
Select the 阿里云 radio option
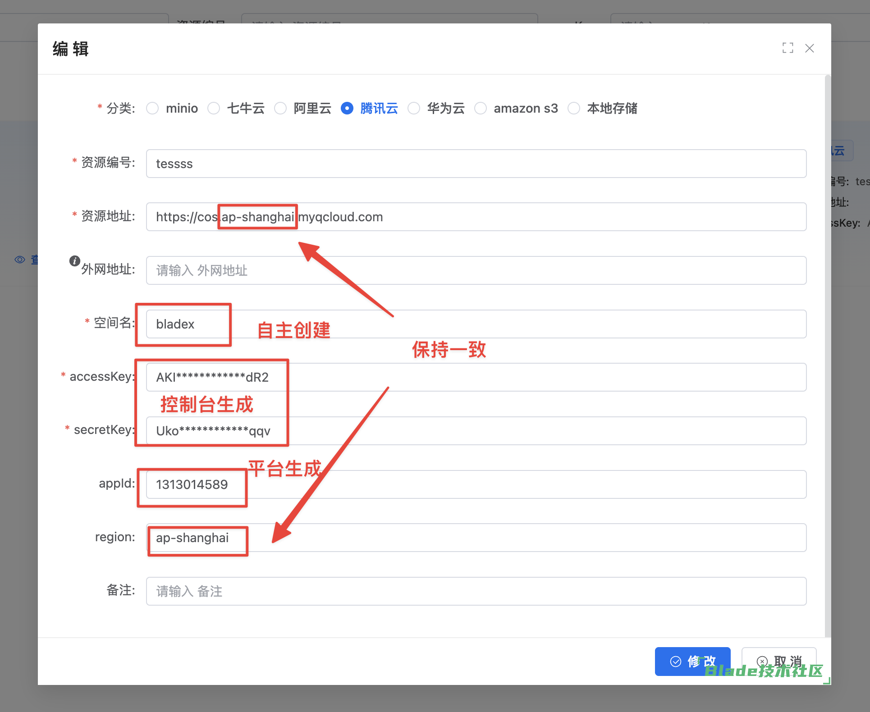coord(280,108)
